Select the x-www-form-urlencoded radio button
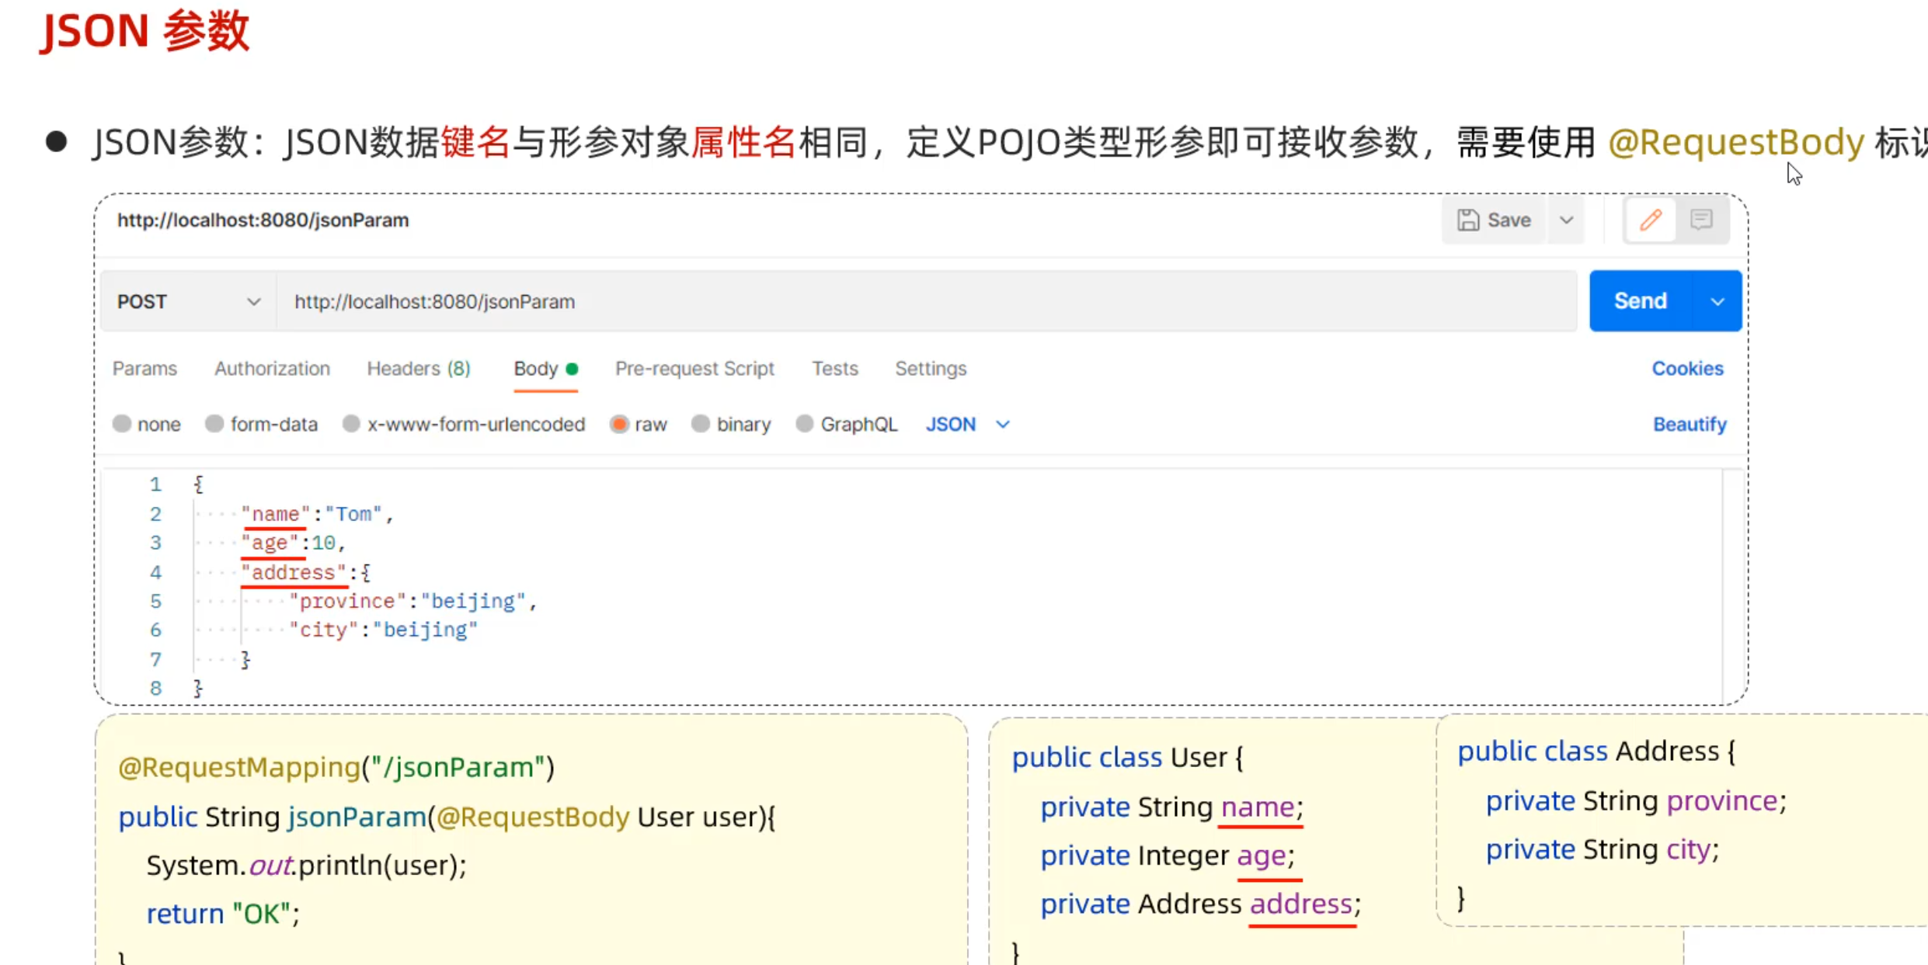 [x=351, y=424]
